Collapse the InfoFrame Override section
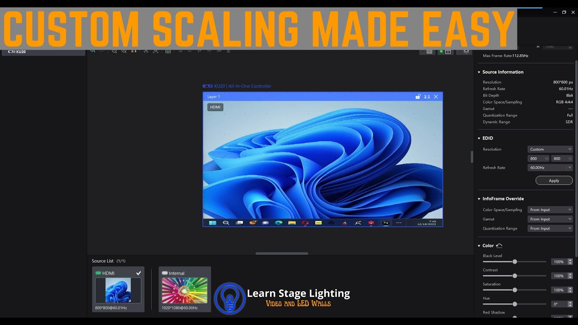This screenshot has width=578, height=325. [x=479, y=199]
